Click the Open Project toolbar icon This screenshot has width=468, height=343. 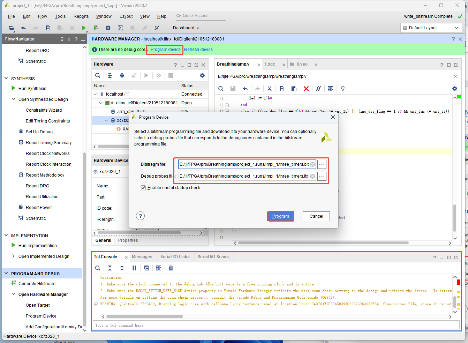pyautogui.click(x=12, y=28)
